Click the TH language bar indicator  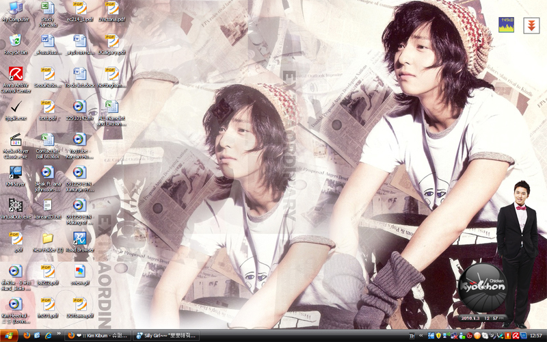coord(412,336)
